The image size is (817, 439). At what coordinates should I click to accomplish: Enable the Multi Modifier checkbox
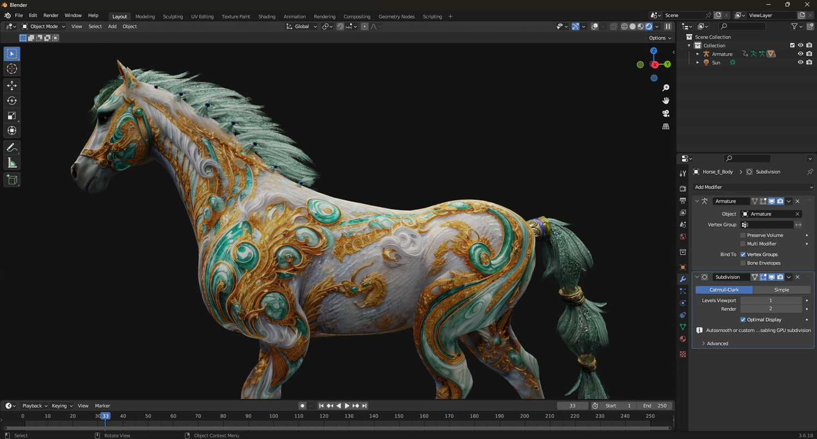[x=743, y=244]
